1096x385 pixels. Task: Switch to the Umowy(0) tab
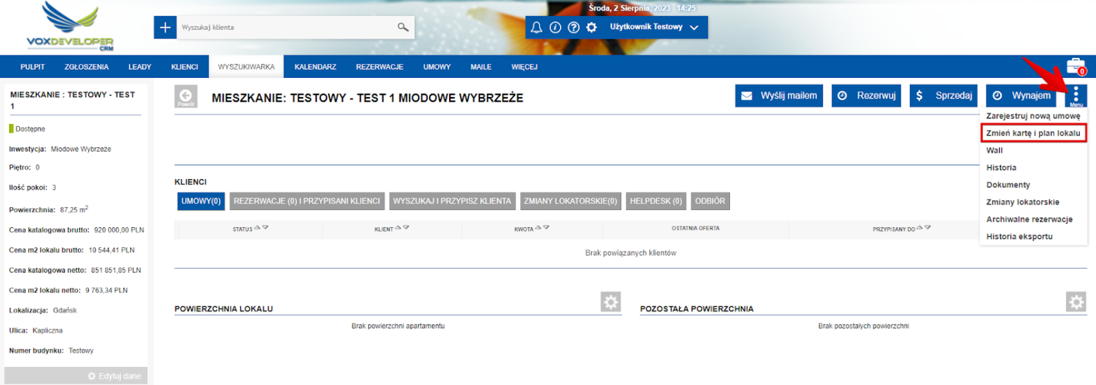201,201
